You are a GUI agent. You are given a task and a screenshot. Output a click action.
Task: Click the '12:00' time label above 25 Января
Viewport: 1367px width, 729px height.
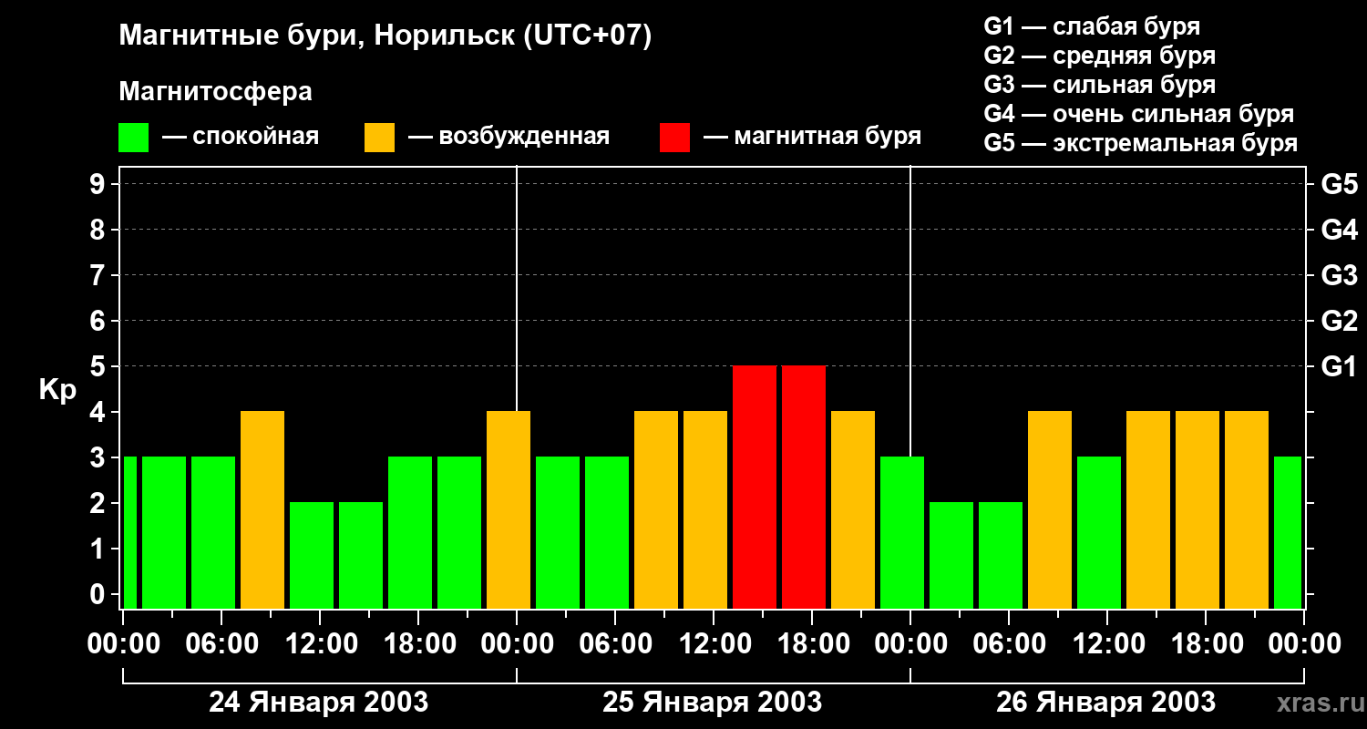(x=714, y=644)
